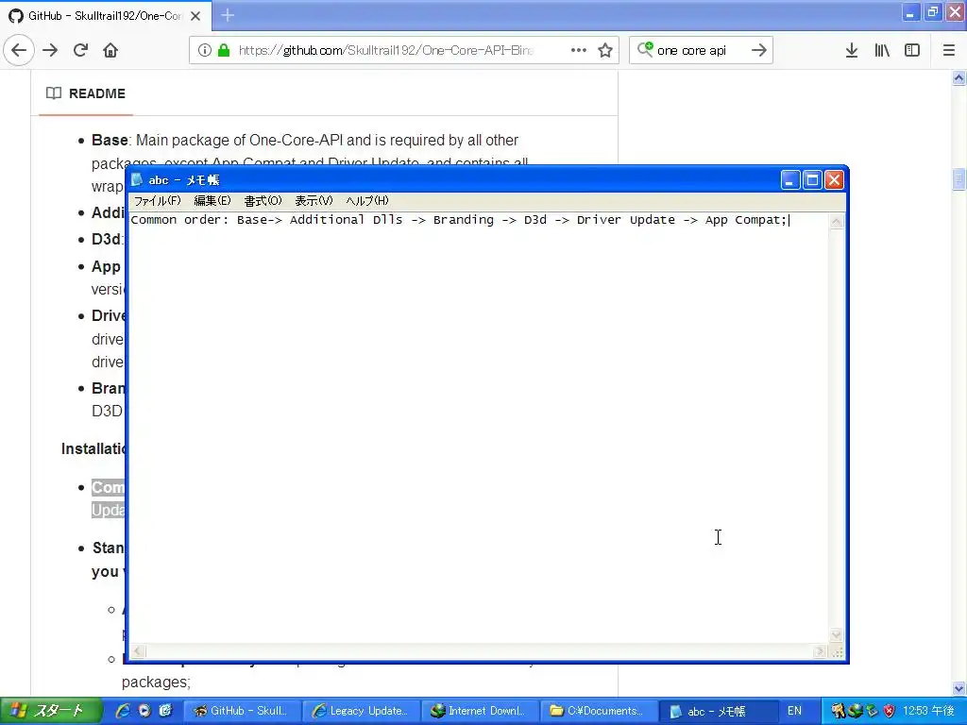The image size is (967, 725).
Task: Switch to GitHub - Skull... taskbar button
Action: (x=242, y=711)
